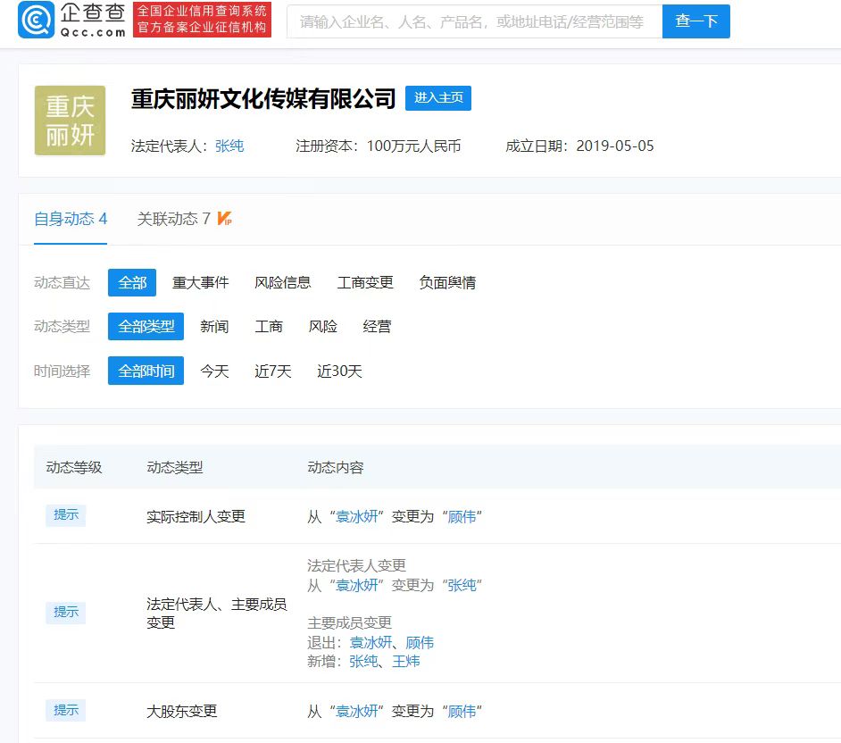The image size is (841, 743).
Task: Choose the 近7天 time filter
Action: 272,371
